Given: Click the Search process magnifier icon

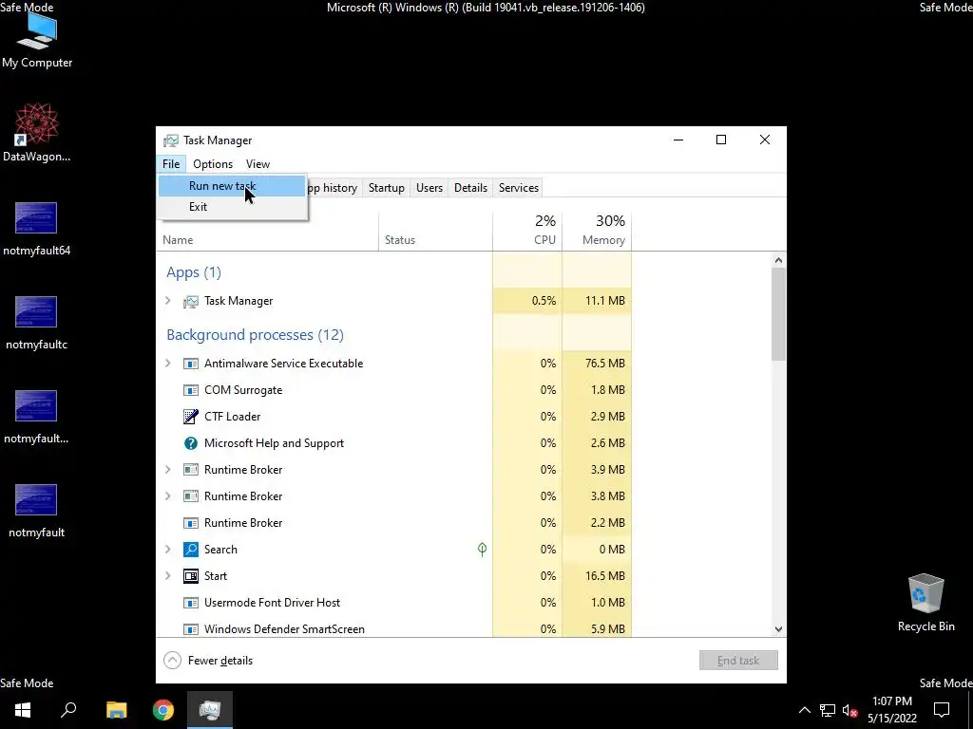Looking at the screenshot, I should (x=190, y=550).
